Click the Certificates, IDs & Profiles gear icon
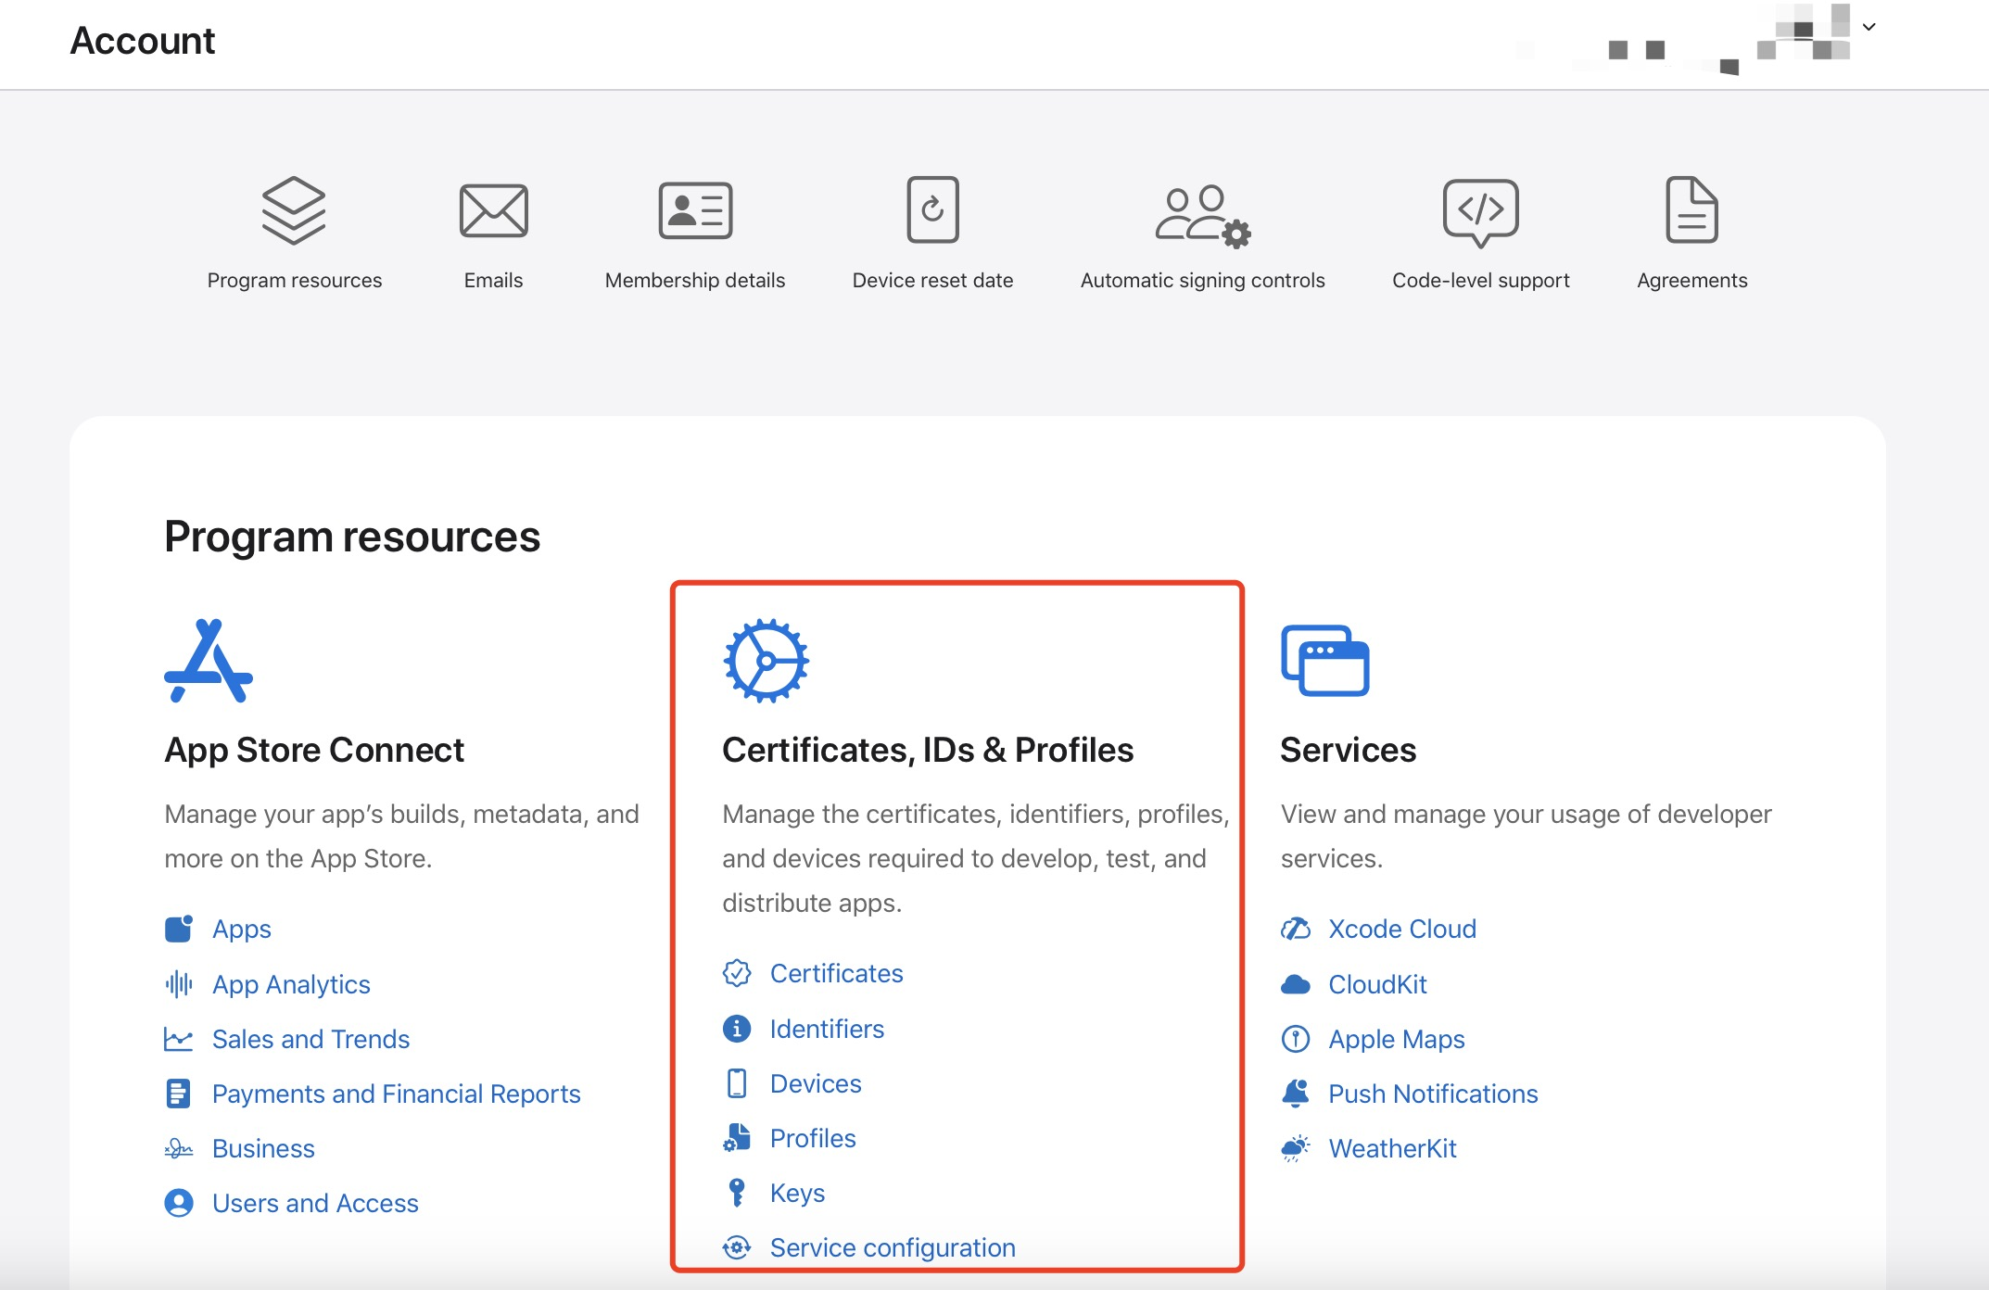The width and height of the screenshot is (1989, 1290). pyautogui.click(x=766, y=661)
